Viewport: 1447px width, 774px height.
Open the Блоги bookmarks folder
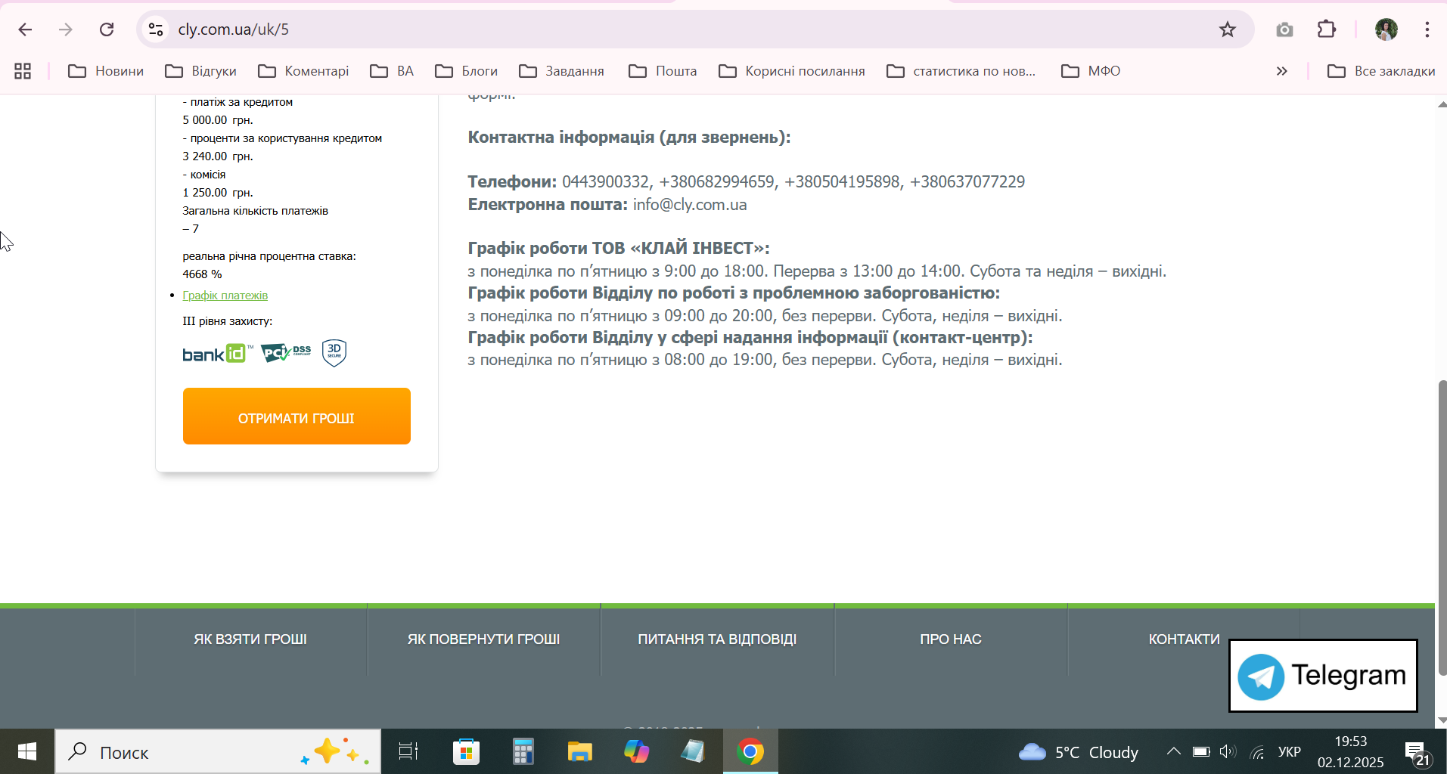coord(467,71)
